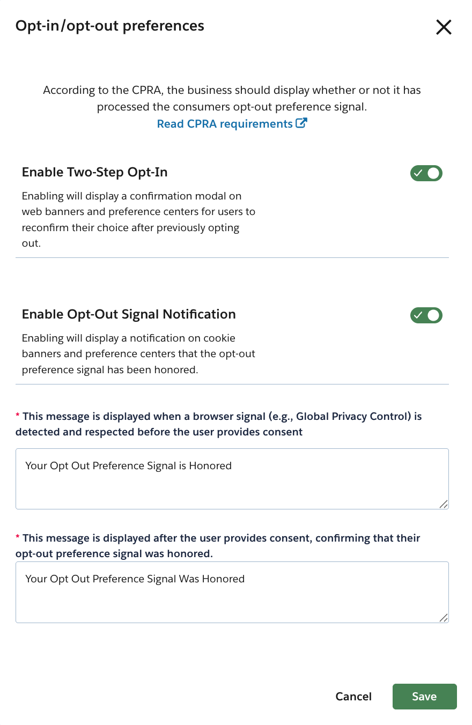Click the close X icon on the dialog
This screenshot has width=472, height=725.
pos(444,27)
